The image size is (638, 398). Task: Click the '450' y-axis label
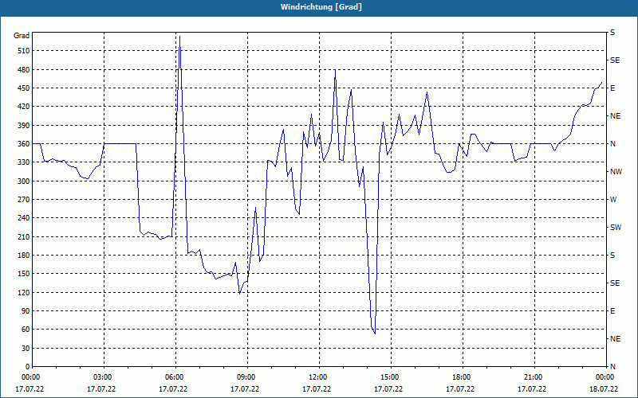coord(24,88)
